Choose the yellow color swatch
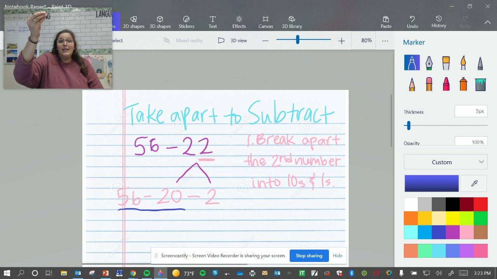The image size is (497, 279). pos(453,218)
